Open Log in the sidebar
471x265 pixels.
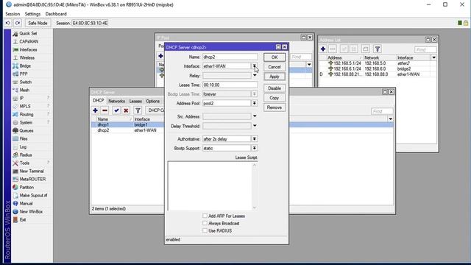point(23,147)
